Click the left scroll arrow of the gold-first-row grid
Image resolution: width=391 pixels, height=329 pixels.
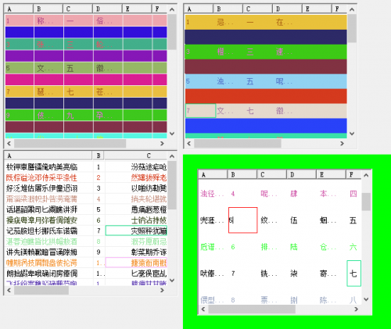[189, 143]
